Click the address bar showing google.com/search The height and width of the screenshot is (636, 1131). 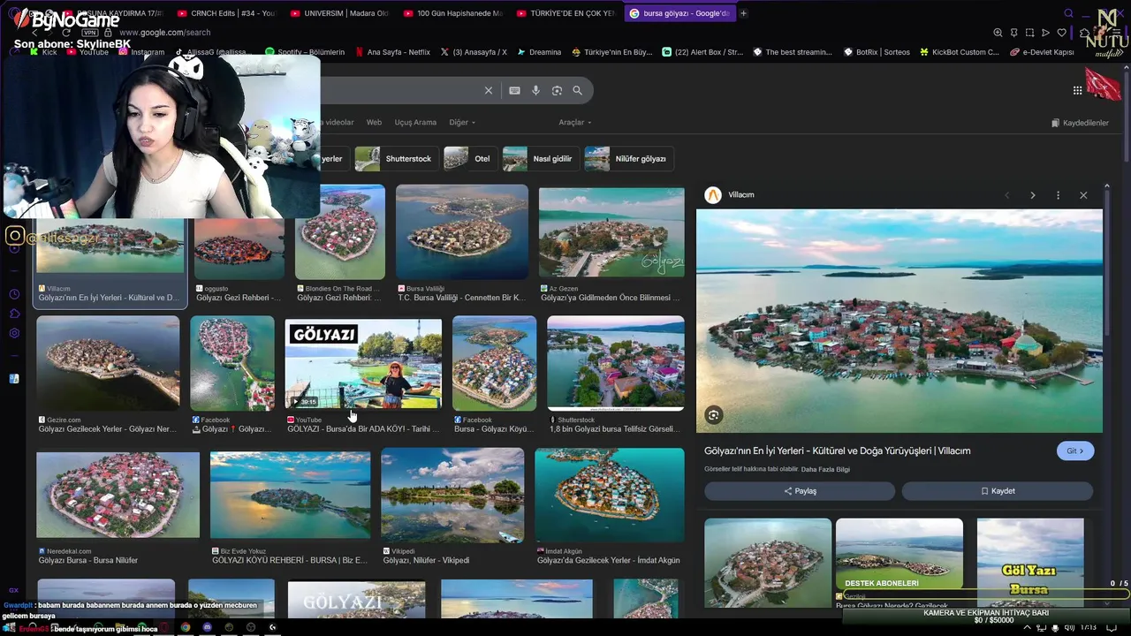point(164,33)
